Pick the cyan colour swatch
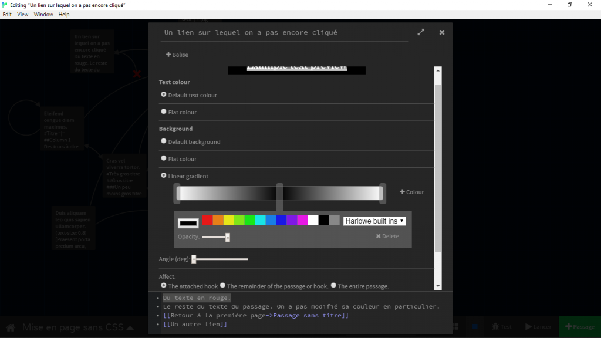Viewport: 601px width, 338px height. (x=260, y=220)
